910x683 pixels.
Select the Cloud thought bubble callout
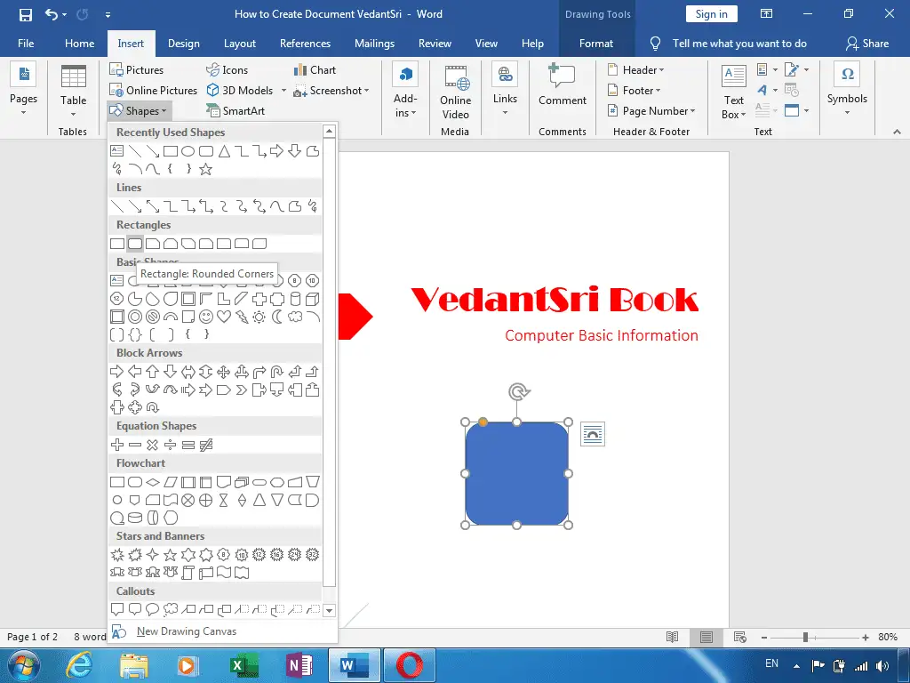(x=170, y=609)
